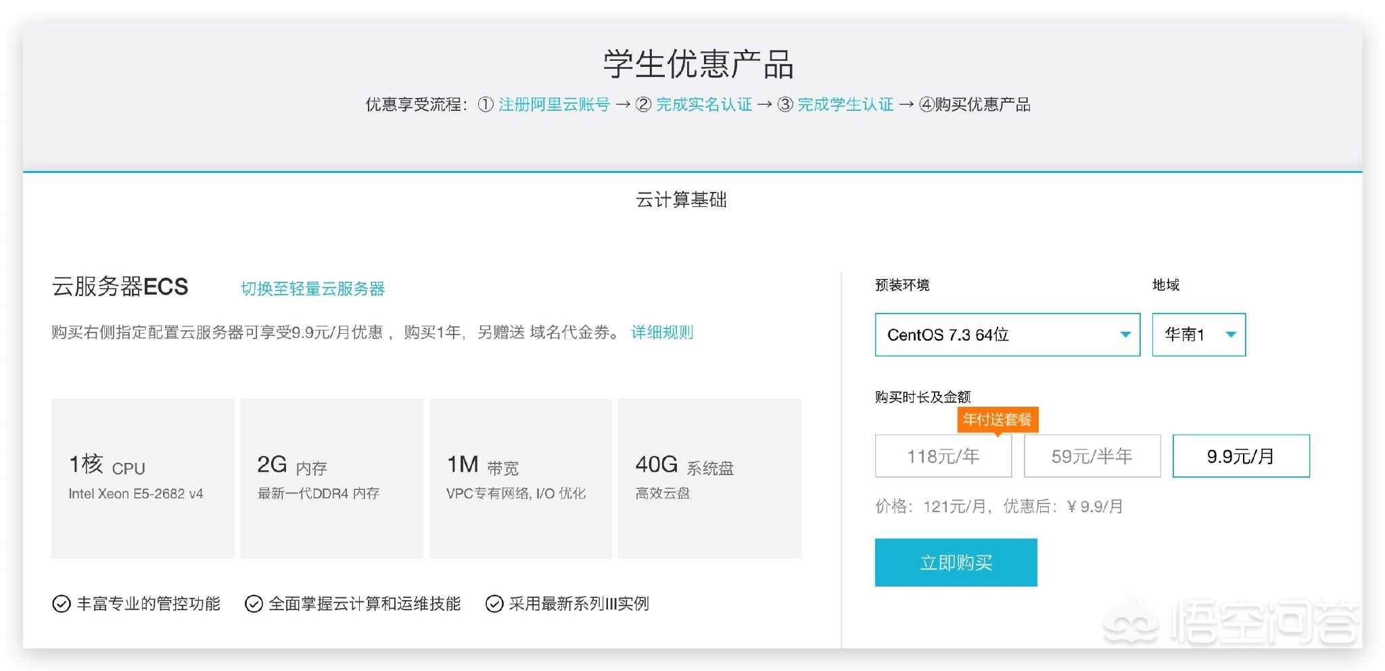Open the CentOS 7.3 64位 dropdown

[x=1007, y=334]
